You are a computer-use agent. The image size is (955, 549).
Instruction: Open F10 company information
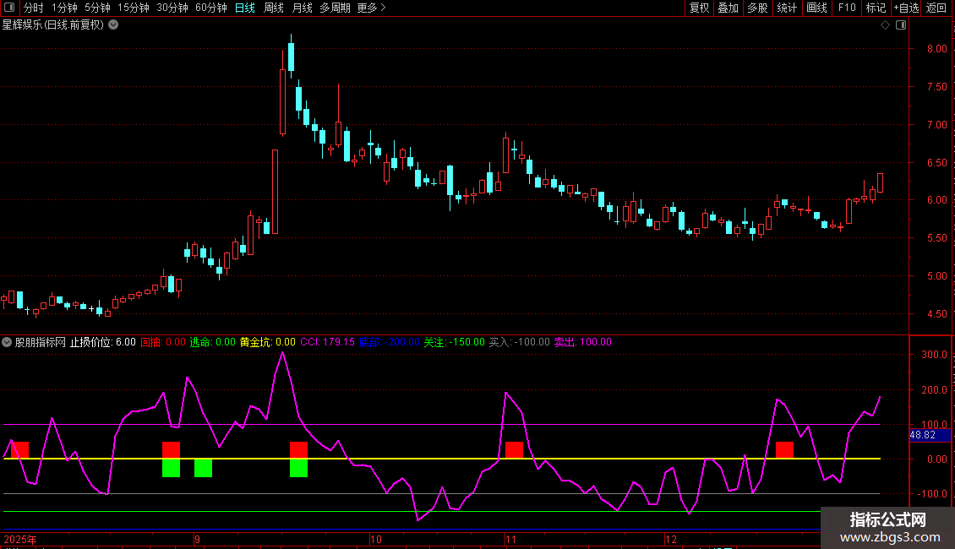pyautogui.click(x=846, y=8)
